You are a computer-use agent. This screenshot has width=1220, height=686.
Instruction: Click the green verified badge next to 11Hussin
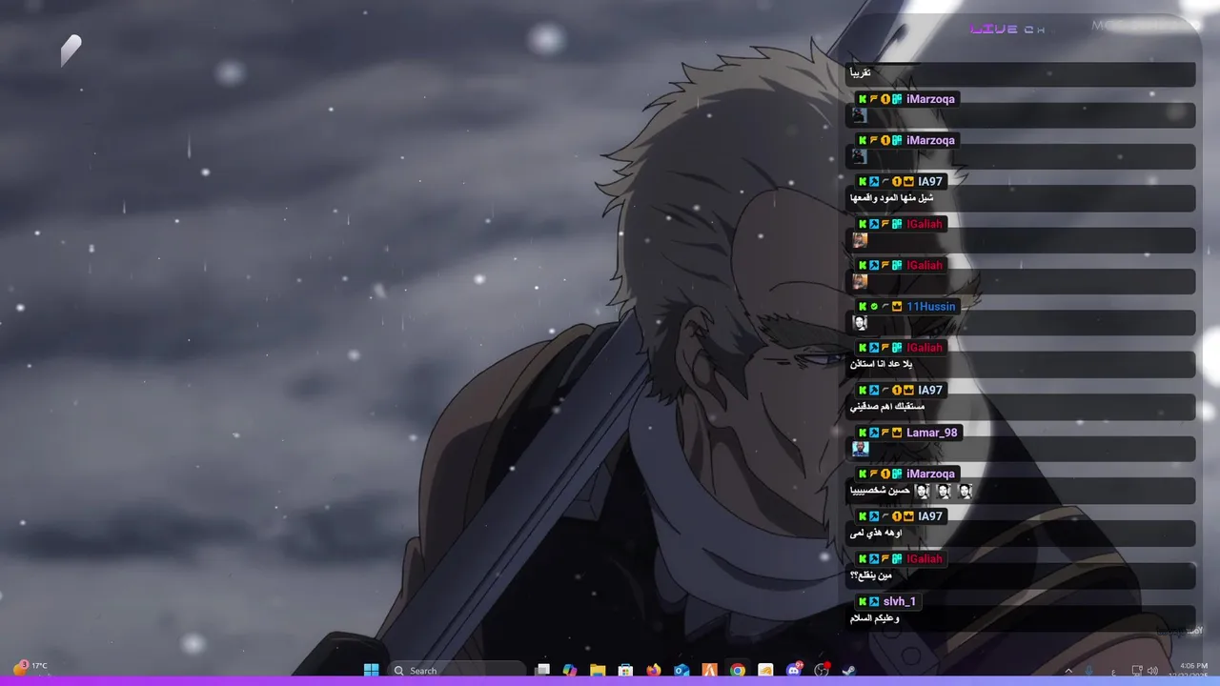(874, 307)
